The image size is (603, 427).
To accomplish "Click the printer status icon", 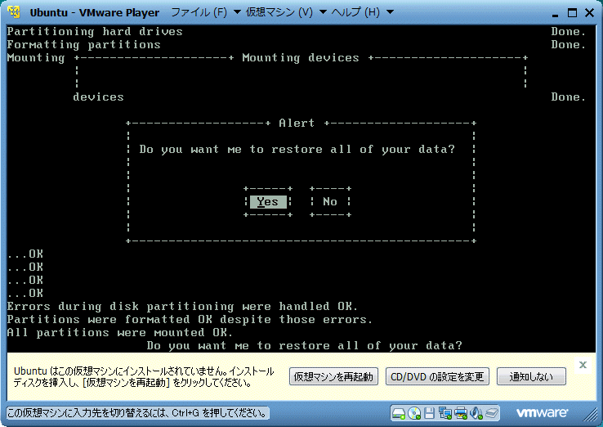I will click(462, 412).
